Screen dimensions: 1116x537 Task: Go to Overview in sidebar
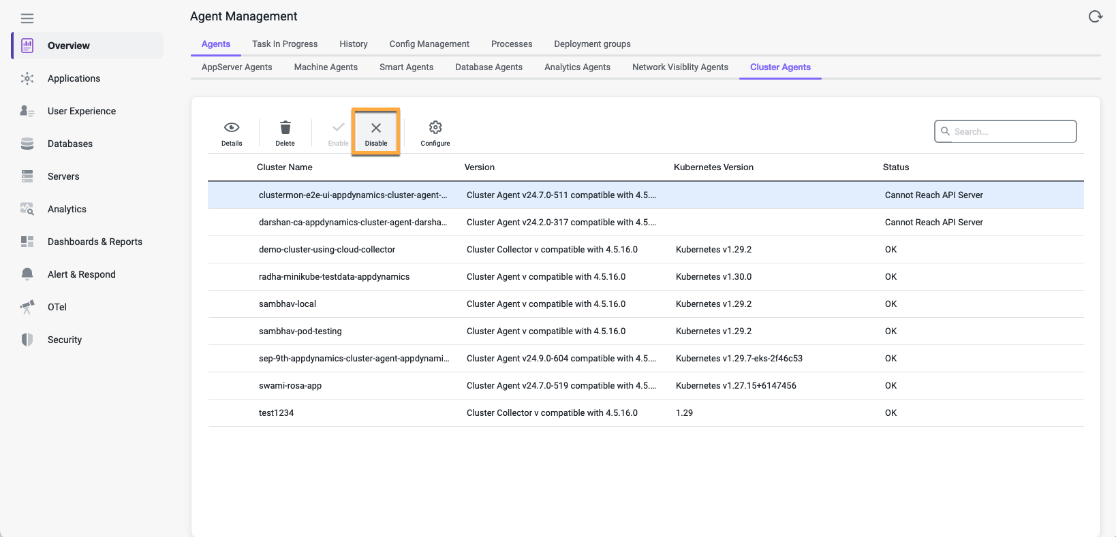click(x=87, y=46)
